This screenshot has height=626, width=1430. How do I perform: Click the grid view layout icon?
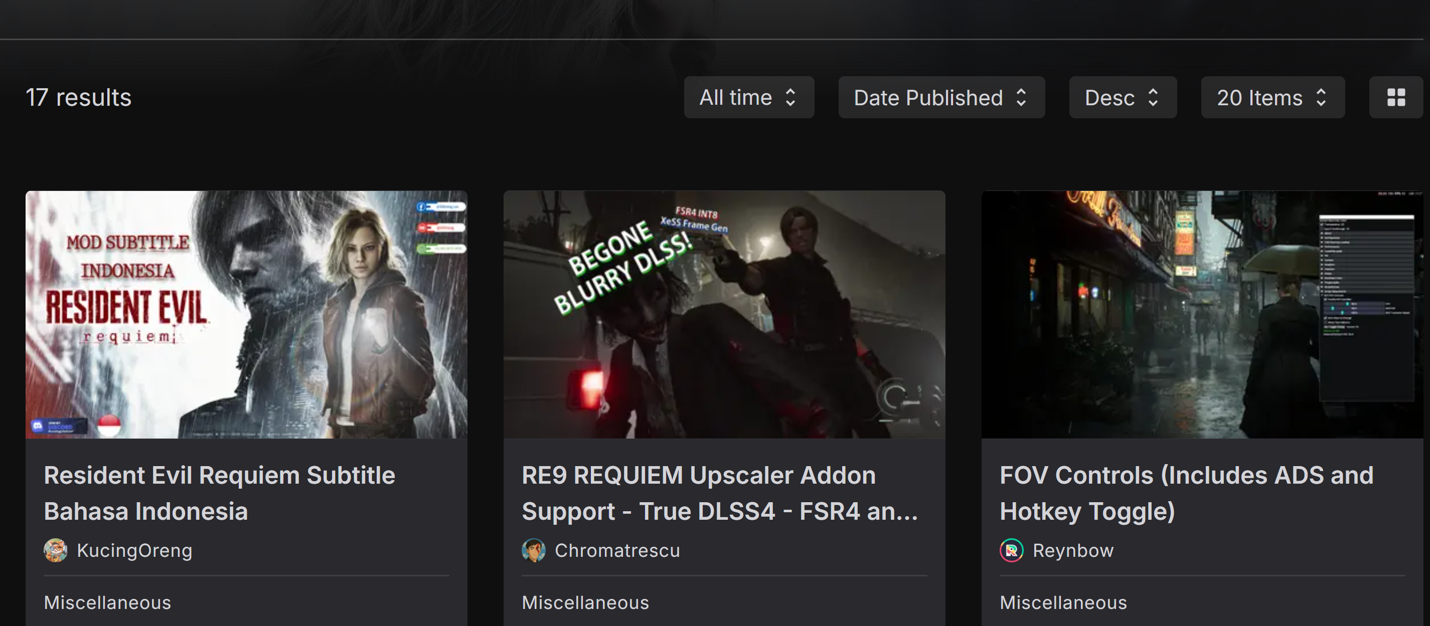click(1395, 98)
